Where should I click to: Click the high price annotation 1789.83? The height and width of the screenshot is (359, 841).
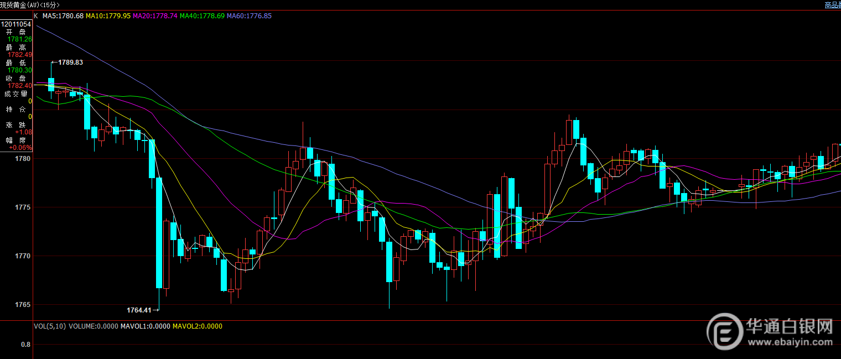click(70, 63)
